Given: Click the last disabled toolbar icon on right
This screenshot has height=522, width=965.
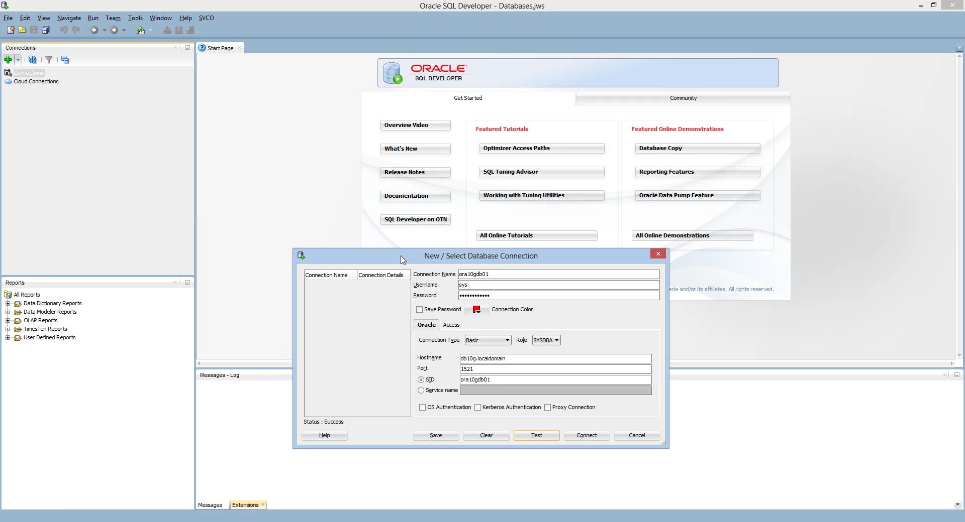Looking at the screenshot, I should [x=190, y=30].
